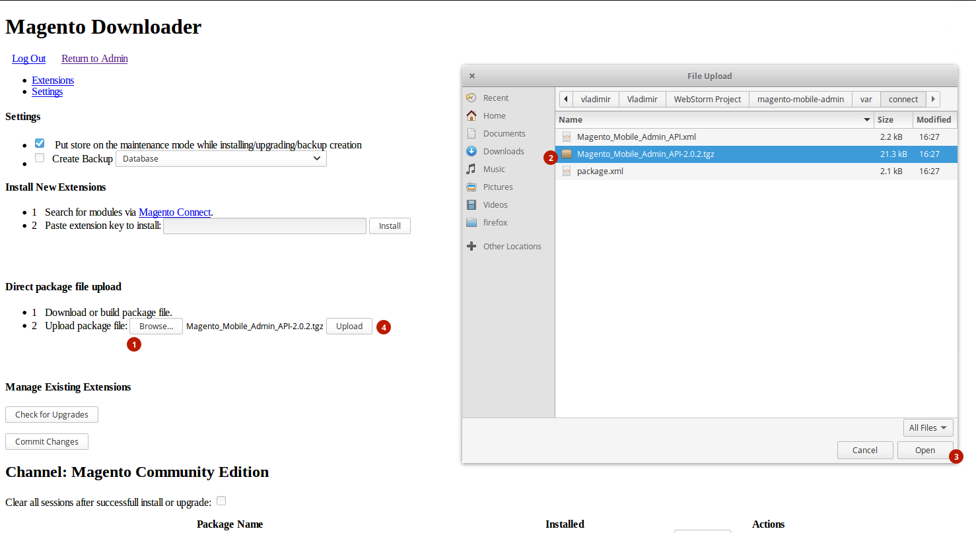The image size is (976, 533).
Task: Select the vladimir path segment
Action: point(596,99)
